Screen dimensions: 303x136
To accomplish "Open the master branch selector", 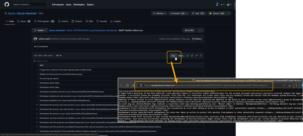I will 40,30.
